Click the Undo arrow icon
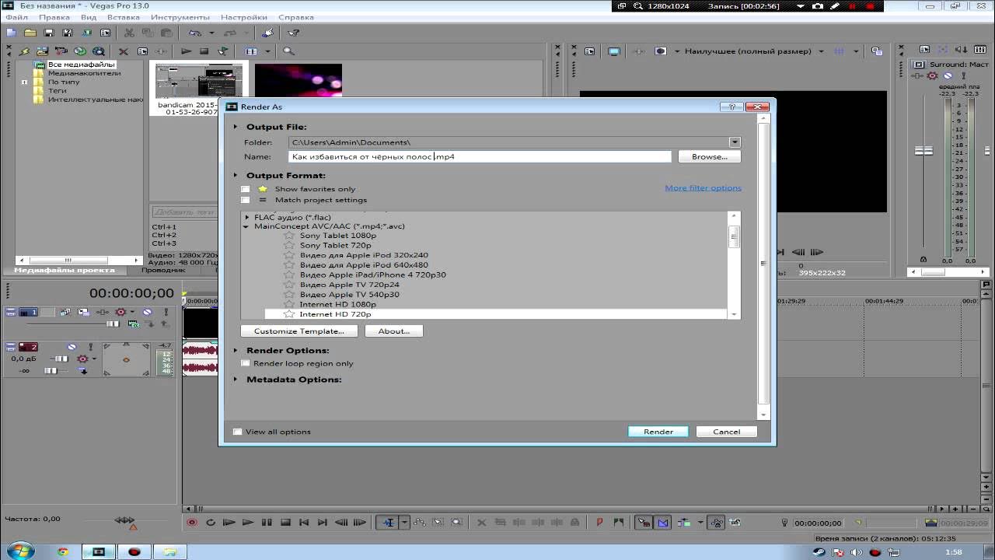Image resolution: width=995 pixels, height=560 pixels. point(194,33)
